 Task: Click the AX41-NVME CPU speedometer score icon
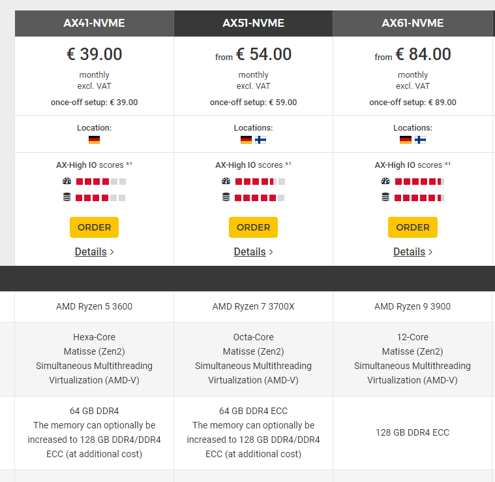[x=67, y=182]
